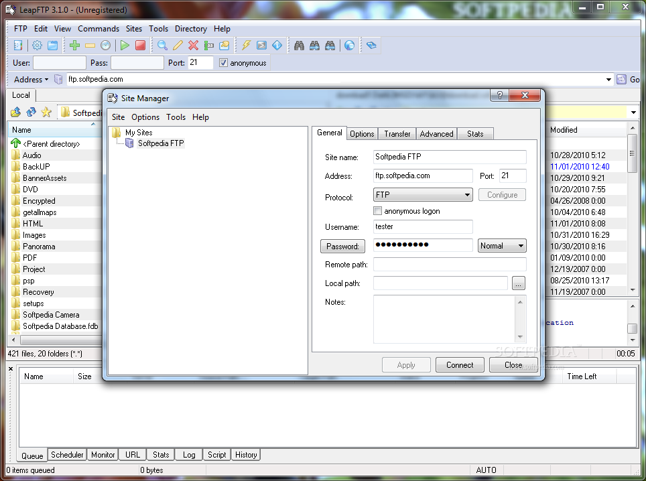646x481 pixels.
Task: Click the Notes text area
Action: tap(445, 319)
